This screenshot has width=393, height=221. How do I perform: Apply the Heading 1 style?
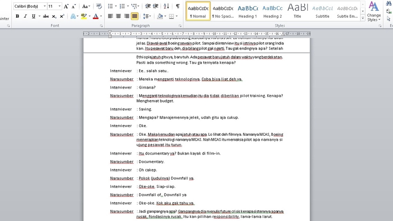248,11
